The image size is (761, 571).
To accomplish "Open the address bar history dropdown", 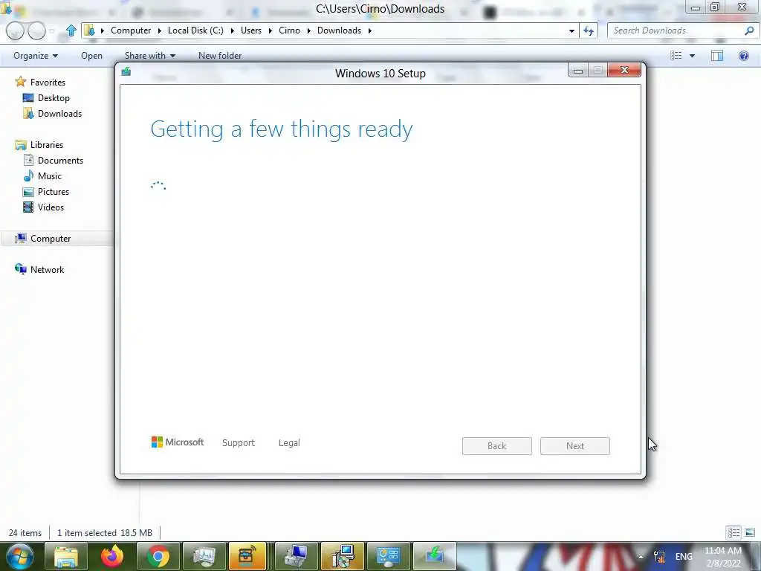I will click(x=571, y=30).
